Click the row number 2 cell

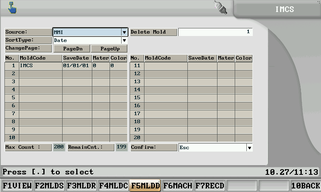[12, 74]
